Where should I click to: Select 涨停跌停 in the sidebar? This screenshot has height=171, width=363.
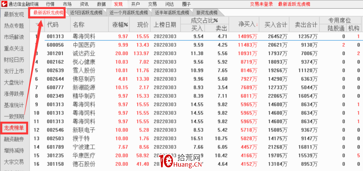[x=14, y=94]
